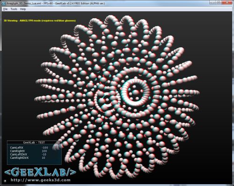Viewport: 234px width, 186px height.
Task: Click the CamLeftDirX label
Action: coord(18,155)
